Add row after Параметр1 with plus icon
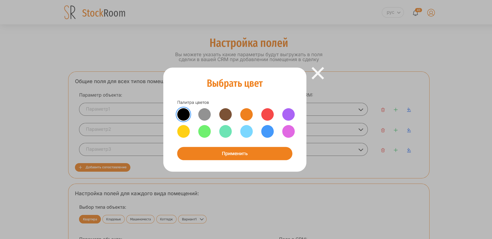This screenshot has width=492, height=239. click(x=396, y=110)
